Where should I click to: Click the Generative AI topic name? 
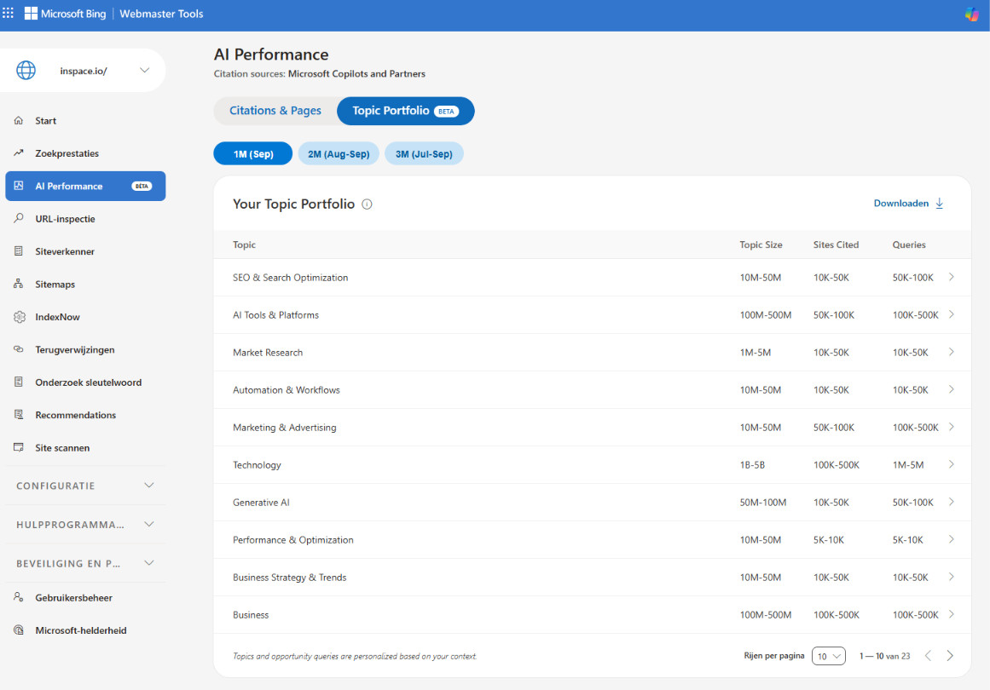[261, 502]
